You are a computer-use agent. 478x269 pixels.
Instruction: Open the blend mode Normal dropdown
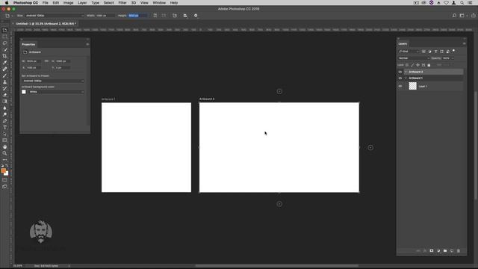tap(414, 58)
